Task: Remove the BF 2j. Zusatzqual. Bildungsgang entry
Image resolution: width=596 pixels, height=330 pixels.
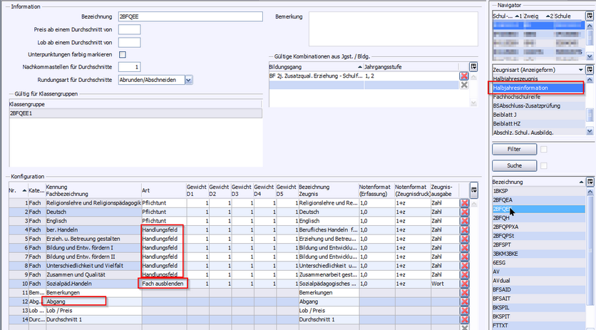Action: [x=464, y=76]
